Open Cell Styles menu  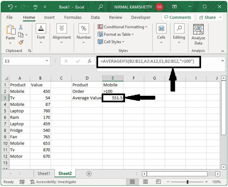pyautogui.click(x=111, y=42)
